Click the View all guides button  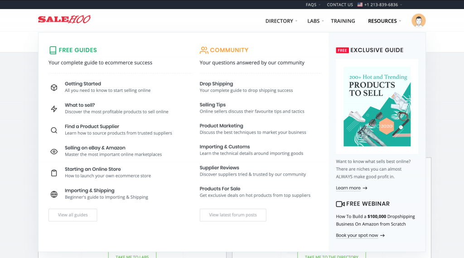(73, 215)
